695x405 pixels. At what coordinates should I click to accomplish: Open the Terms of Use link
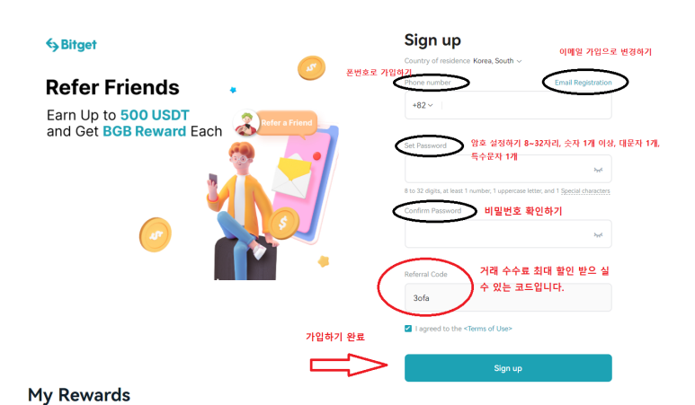coord(487,329)
